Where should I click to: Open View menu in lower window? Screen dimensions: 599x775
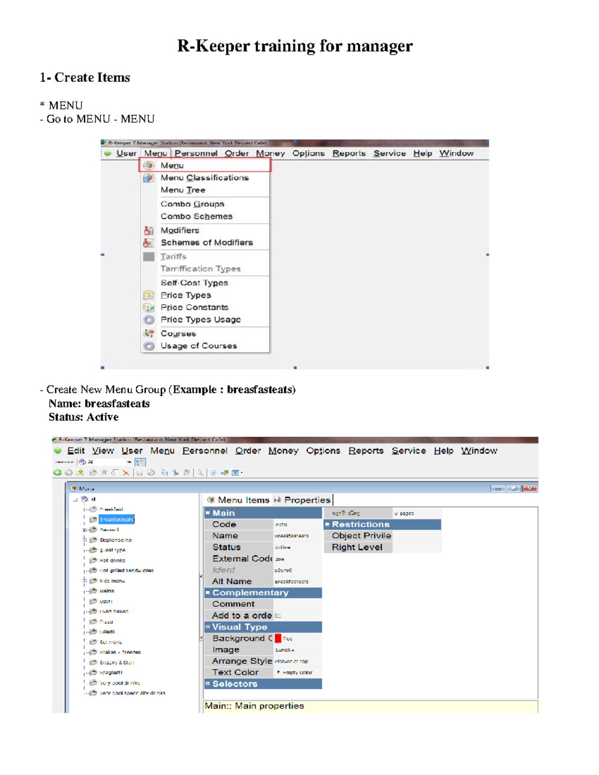click(103, 451)
